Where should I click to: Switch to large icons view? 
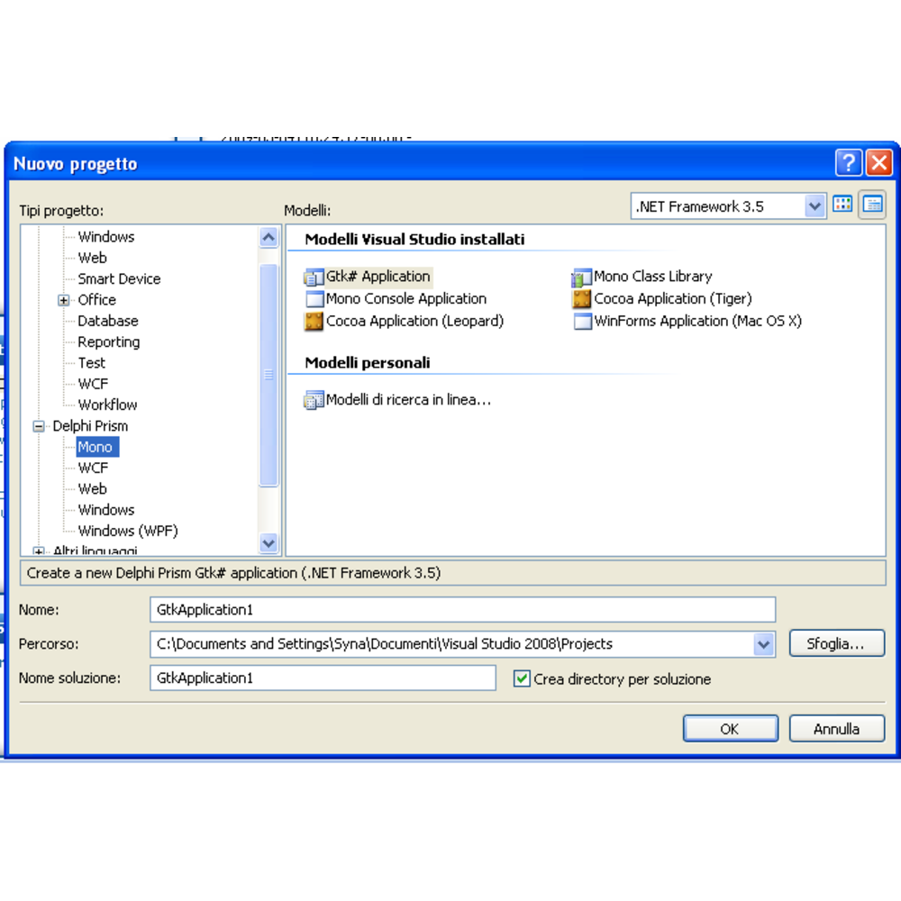coord(842,205)
